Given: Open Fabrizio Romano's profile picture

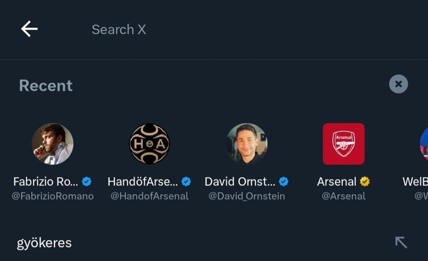Looking at the screenshot, I should click(53, 144).
